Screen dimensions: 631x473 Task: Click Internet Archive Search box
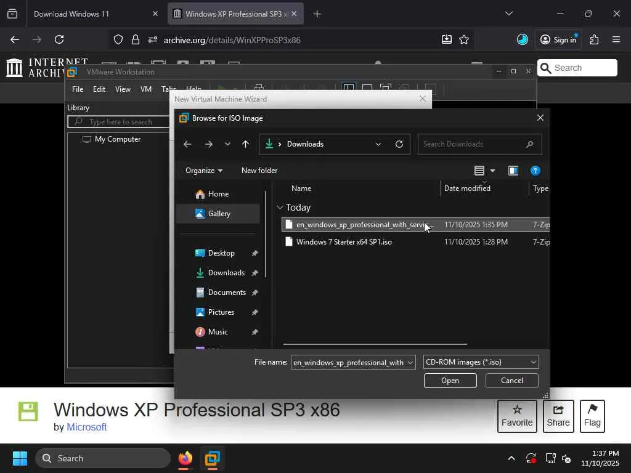click(x=577, y=68)
